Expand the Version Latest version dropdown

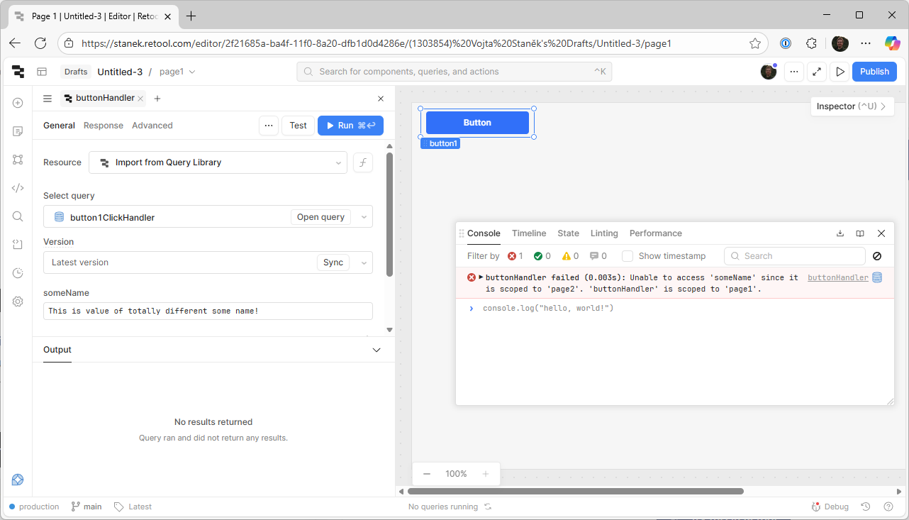[x=364, y=262]
